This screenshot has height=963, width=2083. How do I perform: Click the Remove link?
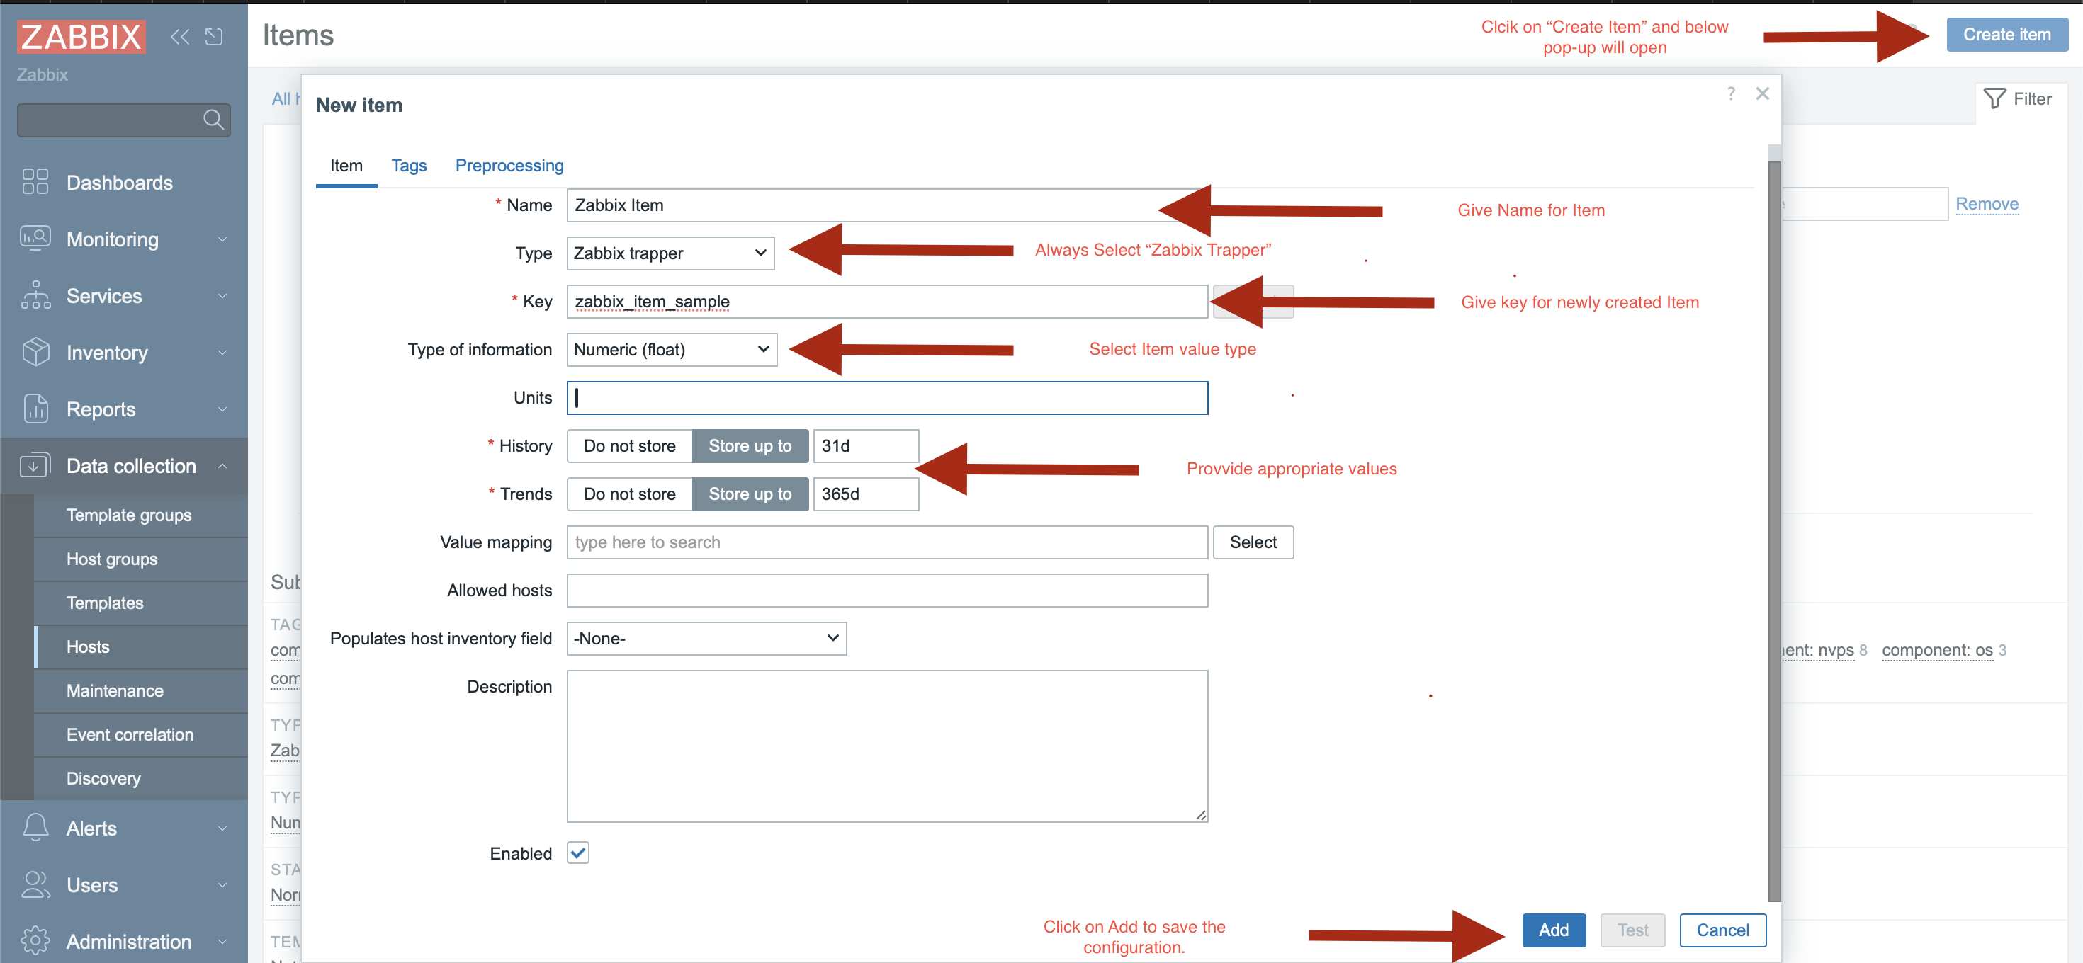tap(1987, 204)
